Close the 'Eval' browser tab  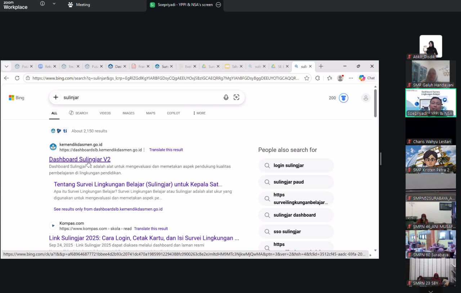[x=195, y=67]
